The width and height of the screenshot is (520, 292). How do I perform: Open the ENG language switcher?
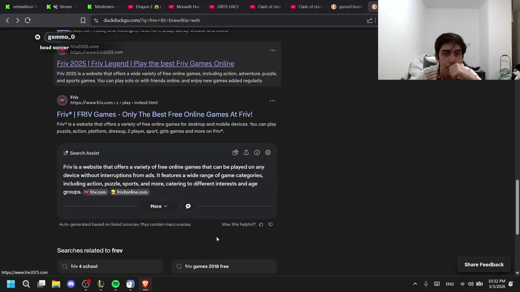(x=450, y=284)
